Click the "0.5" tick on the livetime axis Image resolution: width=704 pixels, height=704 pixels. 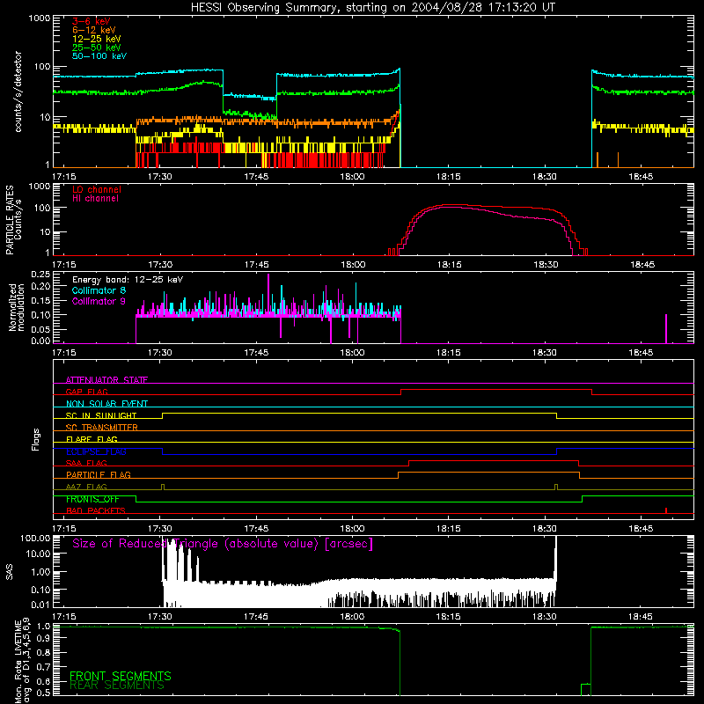(x=43, y=693)
